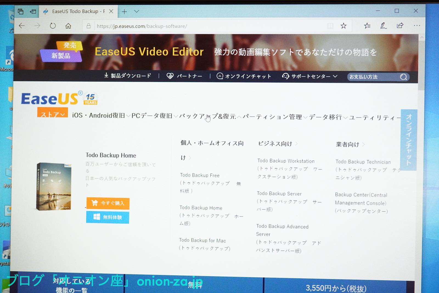Open 個人・ホームオフィス向け category

212,150
